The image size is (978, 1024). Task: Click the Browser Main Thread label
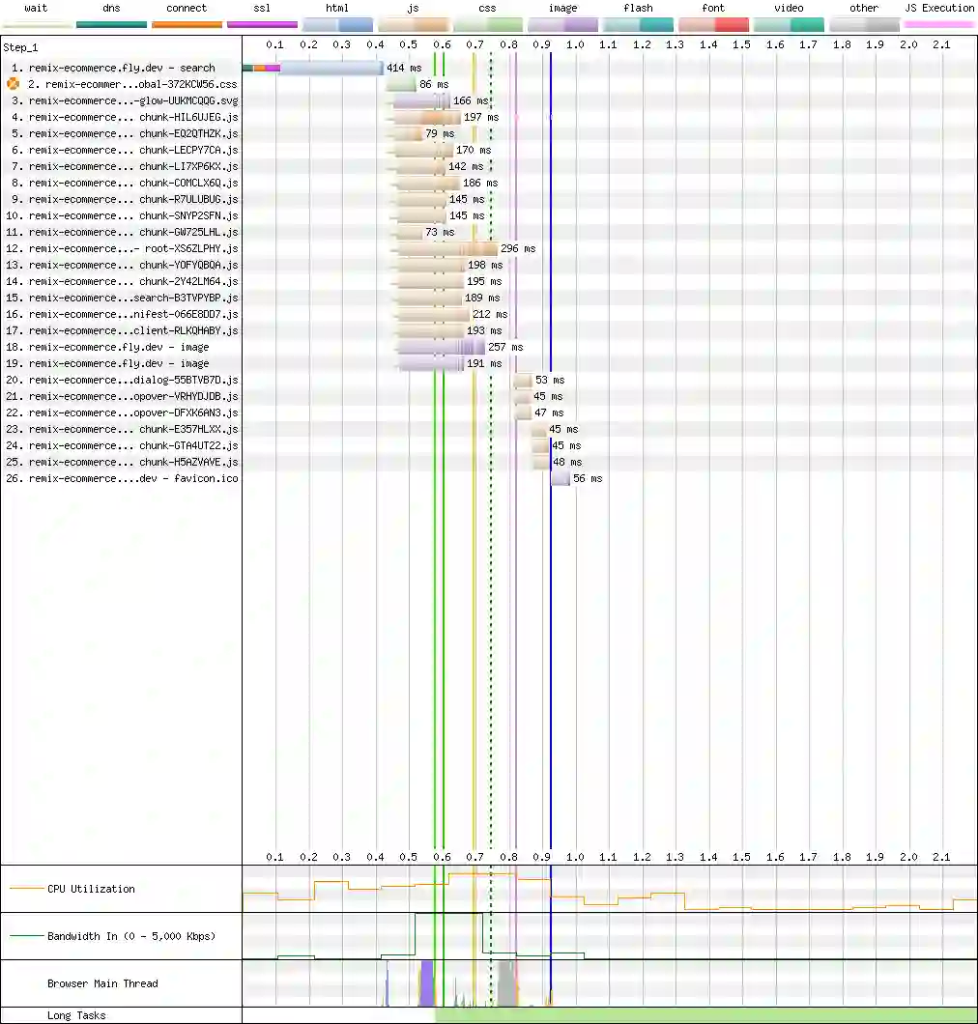tap(102, 983)
